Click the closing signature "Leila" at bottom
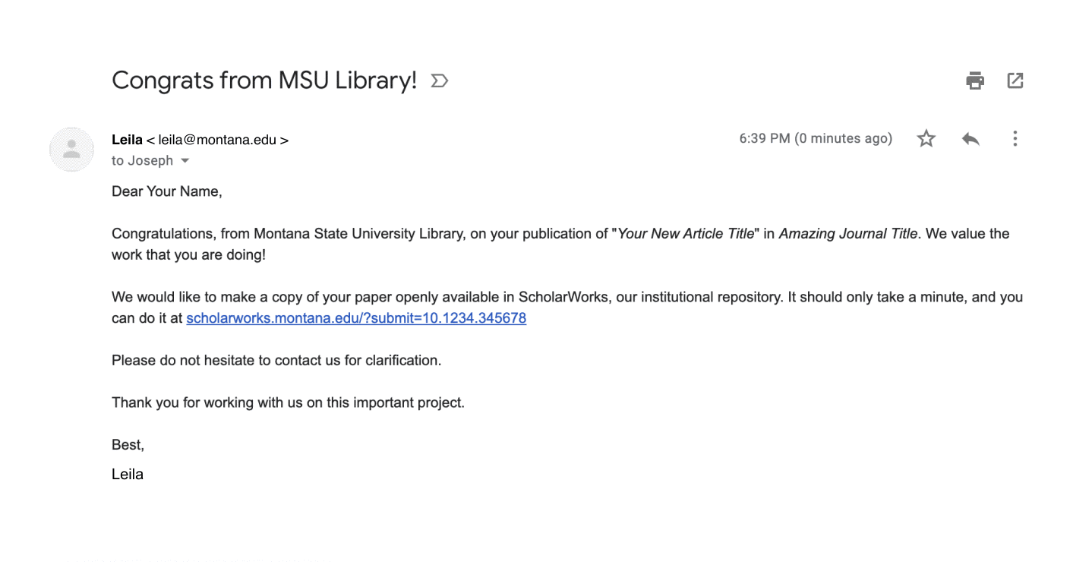 128,475
